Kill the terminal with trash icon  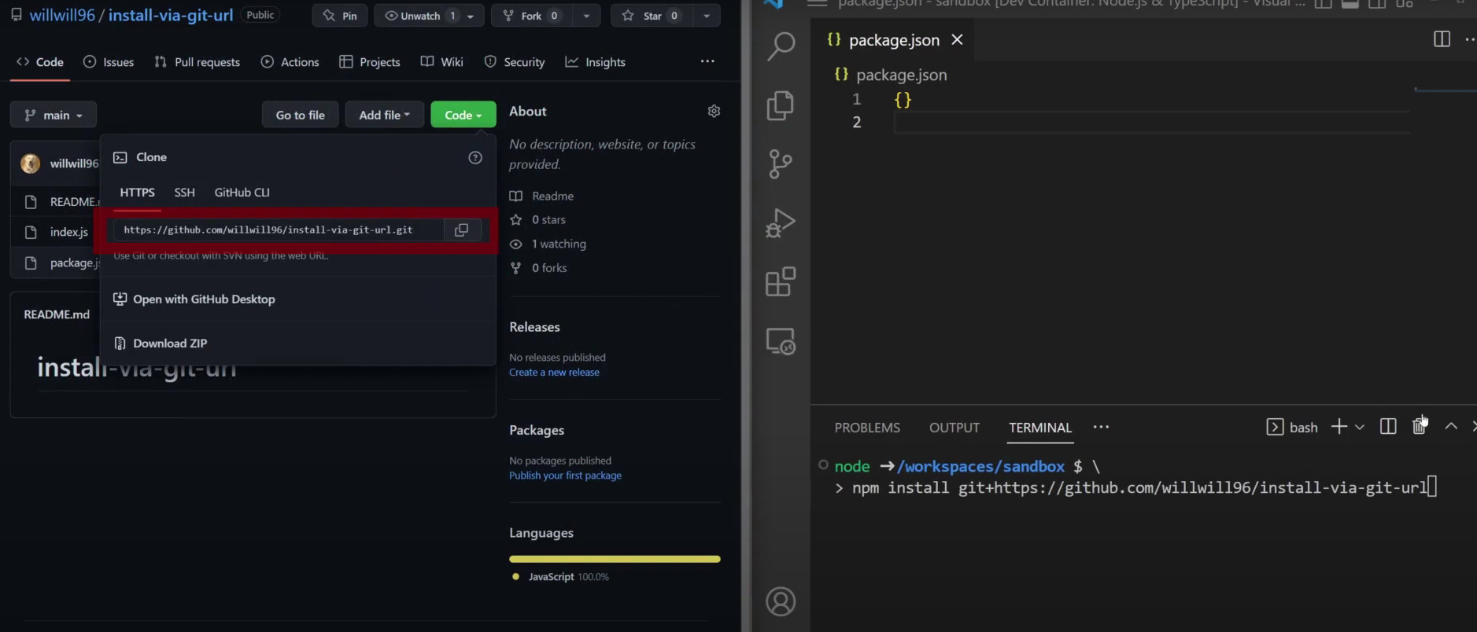[1419, 425]
